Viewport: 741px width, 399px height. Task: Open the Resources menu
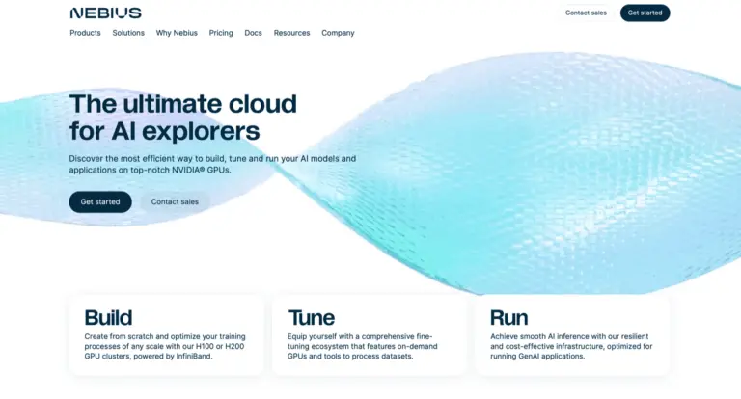(x=291, y=33)
